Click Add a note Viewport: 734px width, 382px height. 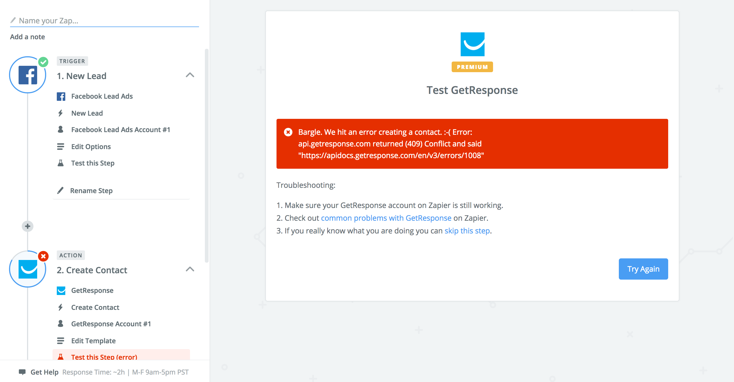tap(27, 37)
